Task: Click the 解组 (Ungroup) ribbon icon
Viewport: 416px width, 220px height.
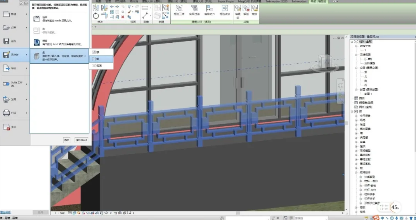Action: coord(246,9)
